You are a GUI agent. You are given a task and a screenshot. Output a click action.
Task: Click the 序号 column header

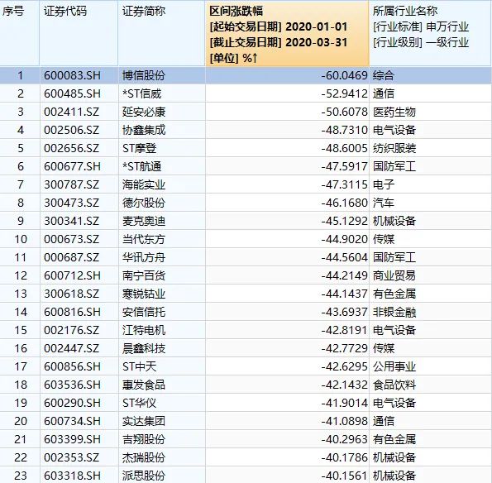click(20, 33)
